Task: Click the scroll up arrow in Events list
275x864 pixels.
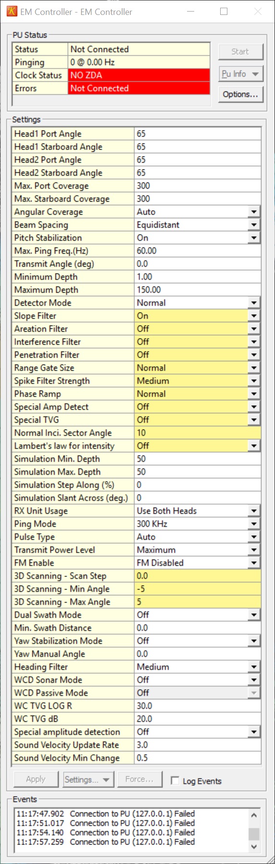Action: click(254, 815)
